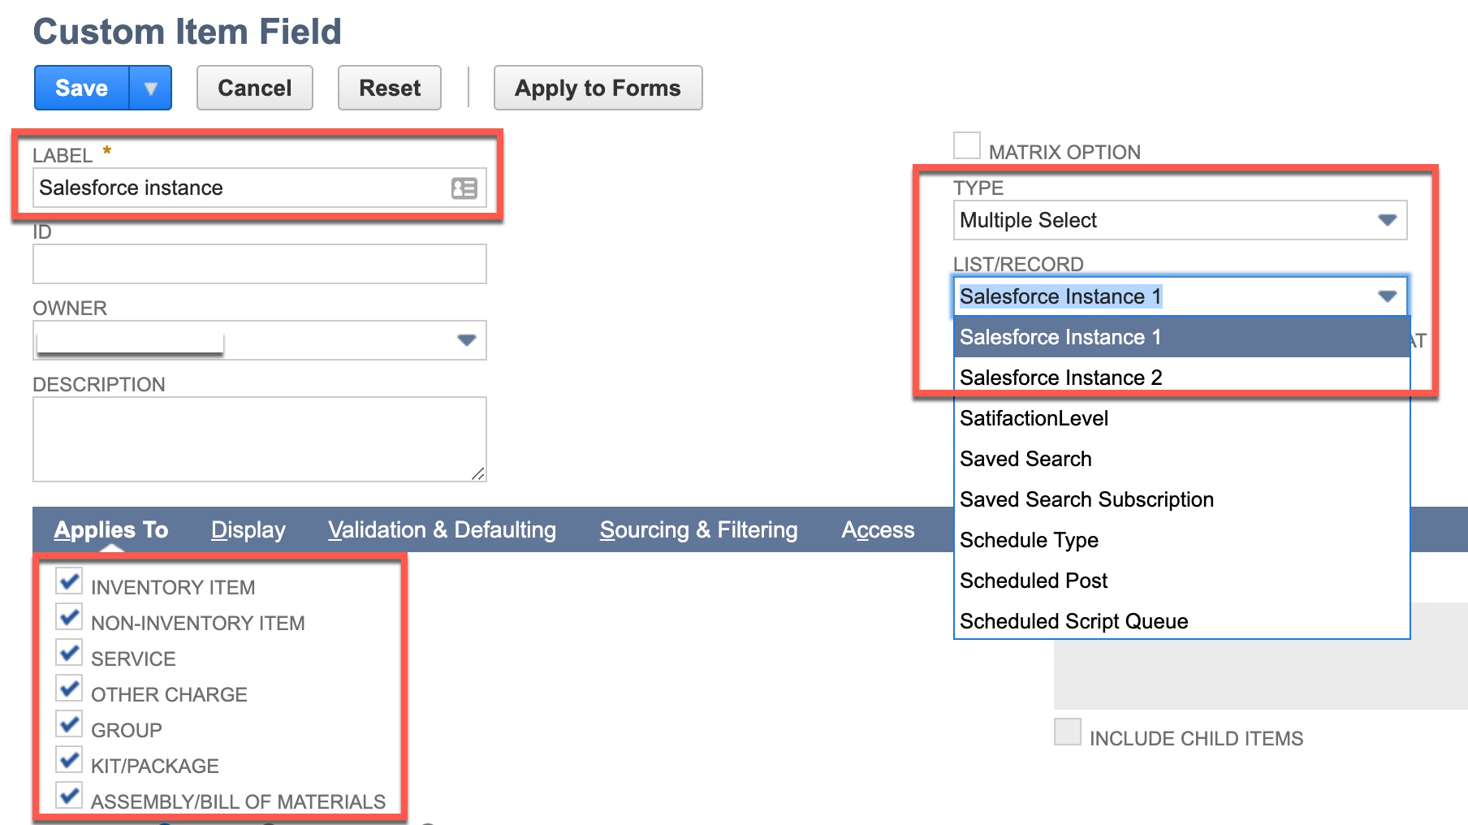Select Salesforce Instance 1 in list

click(1181, 337)
